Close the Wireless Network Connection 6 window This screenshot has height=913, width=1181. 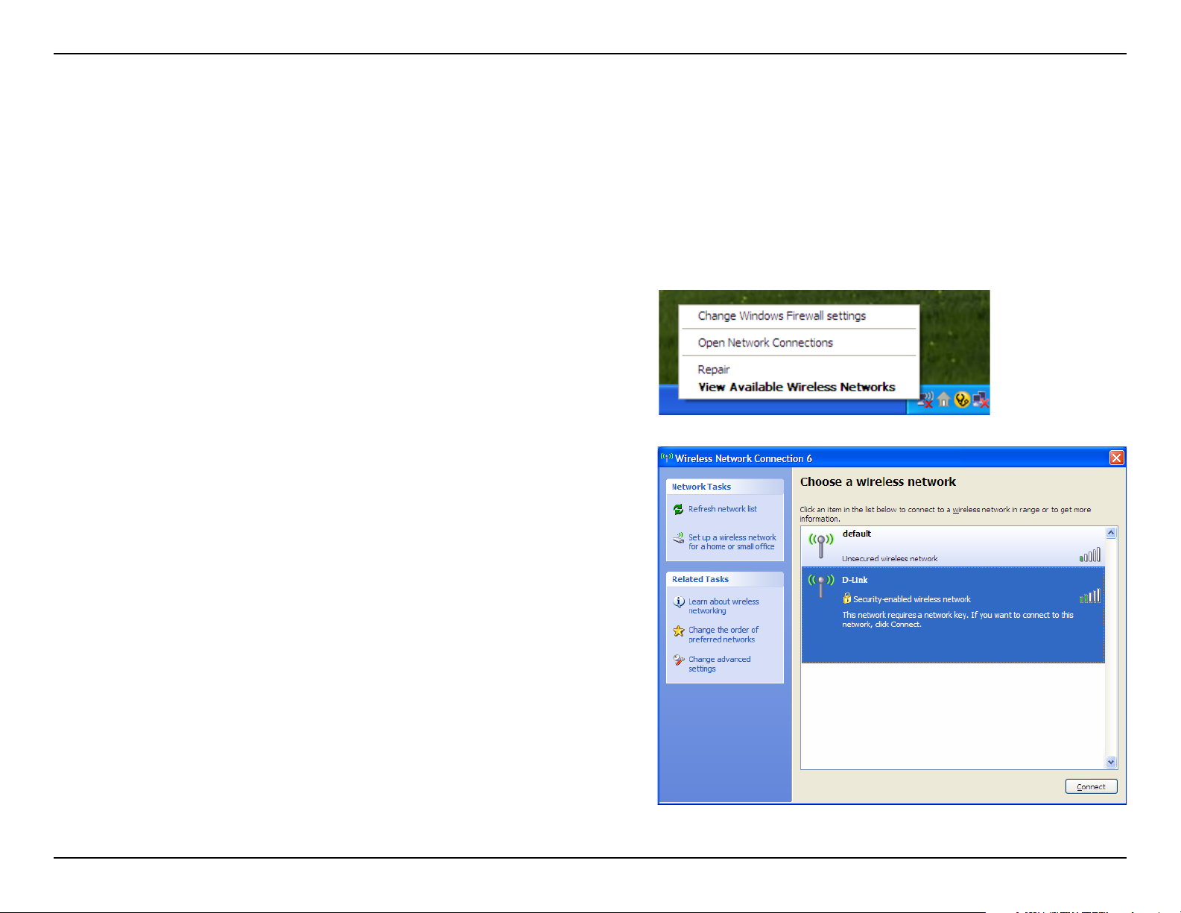[1116, 458]
